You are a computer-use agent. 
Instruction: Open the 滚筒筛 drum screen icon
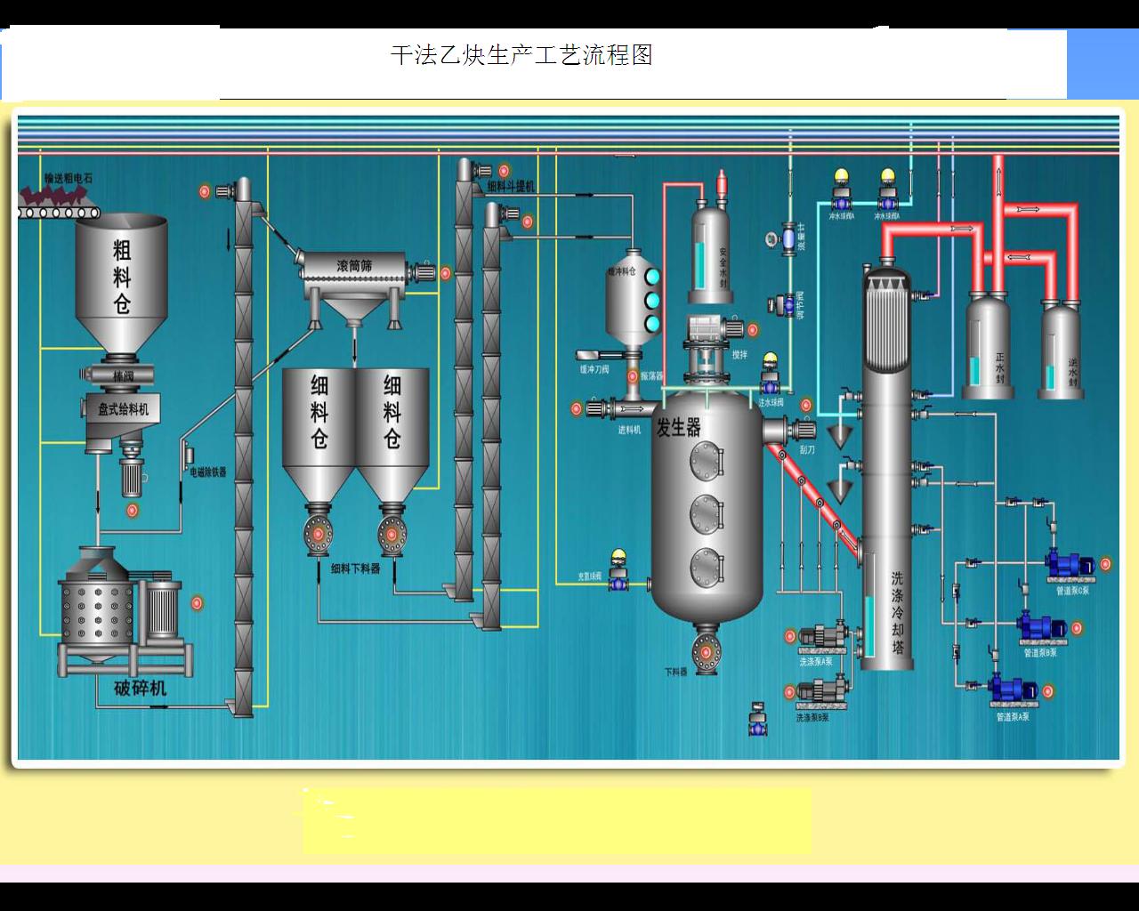[354, 267]
